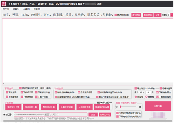This screenshot has width=174, height=123.
Task: Click the 整店宝贝下载 button
Action: tap(13, 107)
